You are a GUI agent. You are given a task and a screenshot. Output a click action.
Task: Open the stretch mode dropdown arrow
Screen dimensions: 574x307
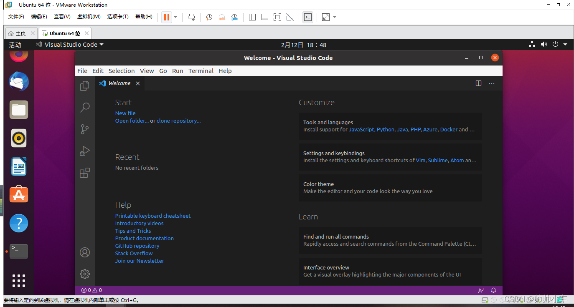tap(335, 17)
